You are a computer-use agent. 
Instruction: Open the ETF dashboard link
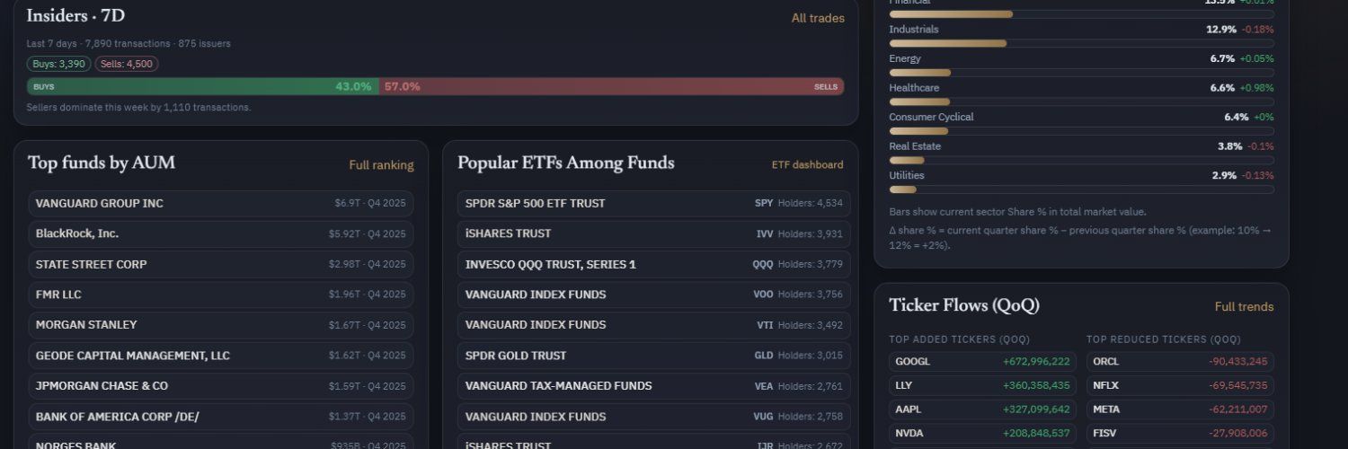[807, 165]
